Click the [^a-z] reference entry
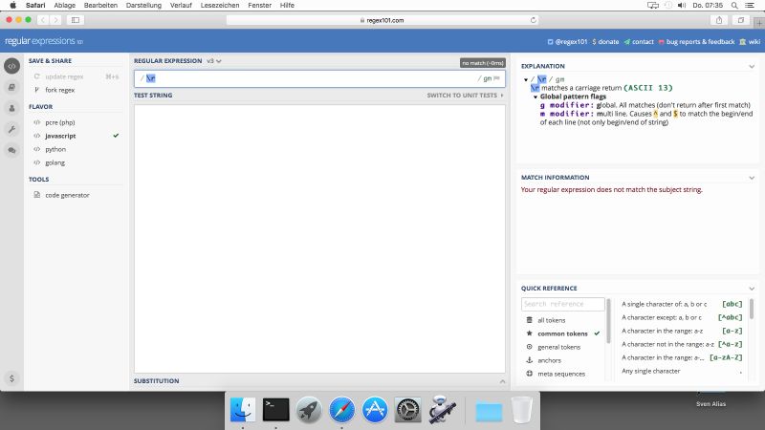Viewport: 765px width, 430px height. [x=682, y=344]
